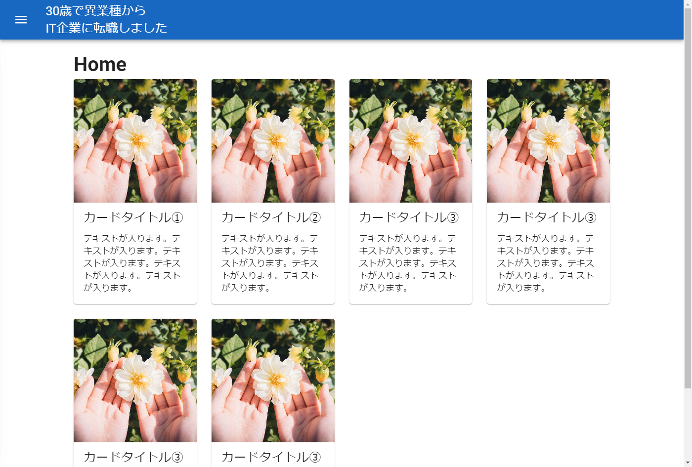Screen dimensions: 692x467
Task: Click the vertical page scrollbar thumb
Action: [x=688, y=198]
